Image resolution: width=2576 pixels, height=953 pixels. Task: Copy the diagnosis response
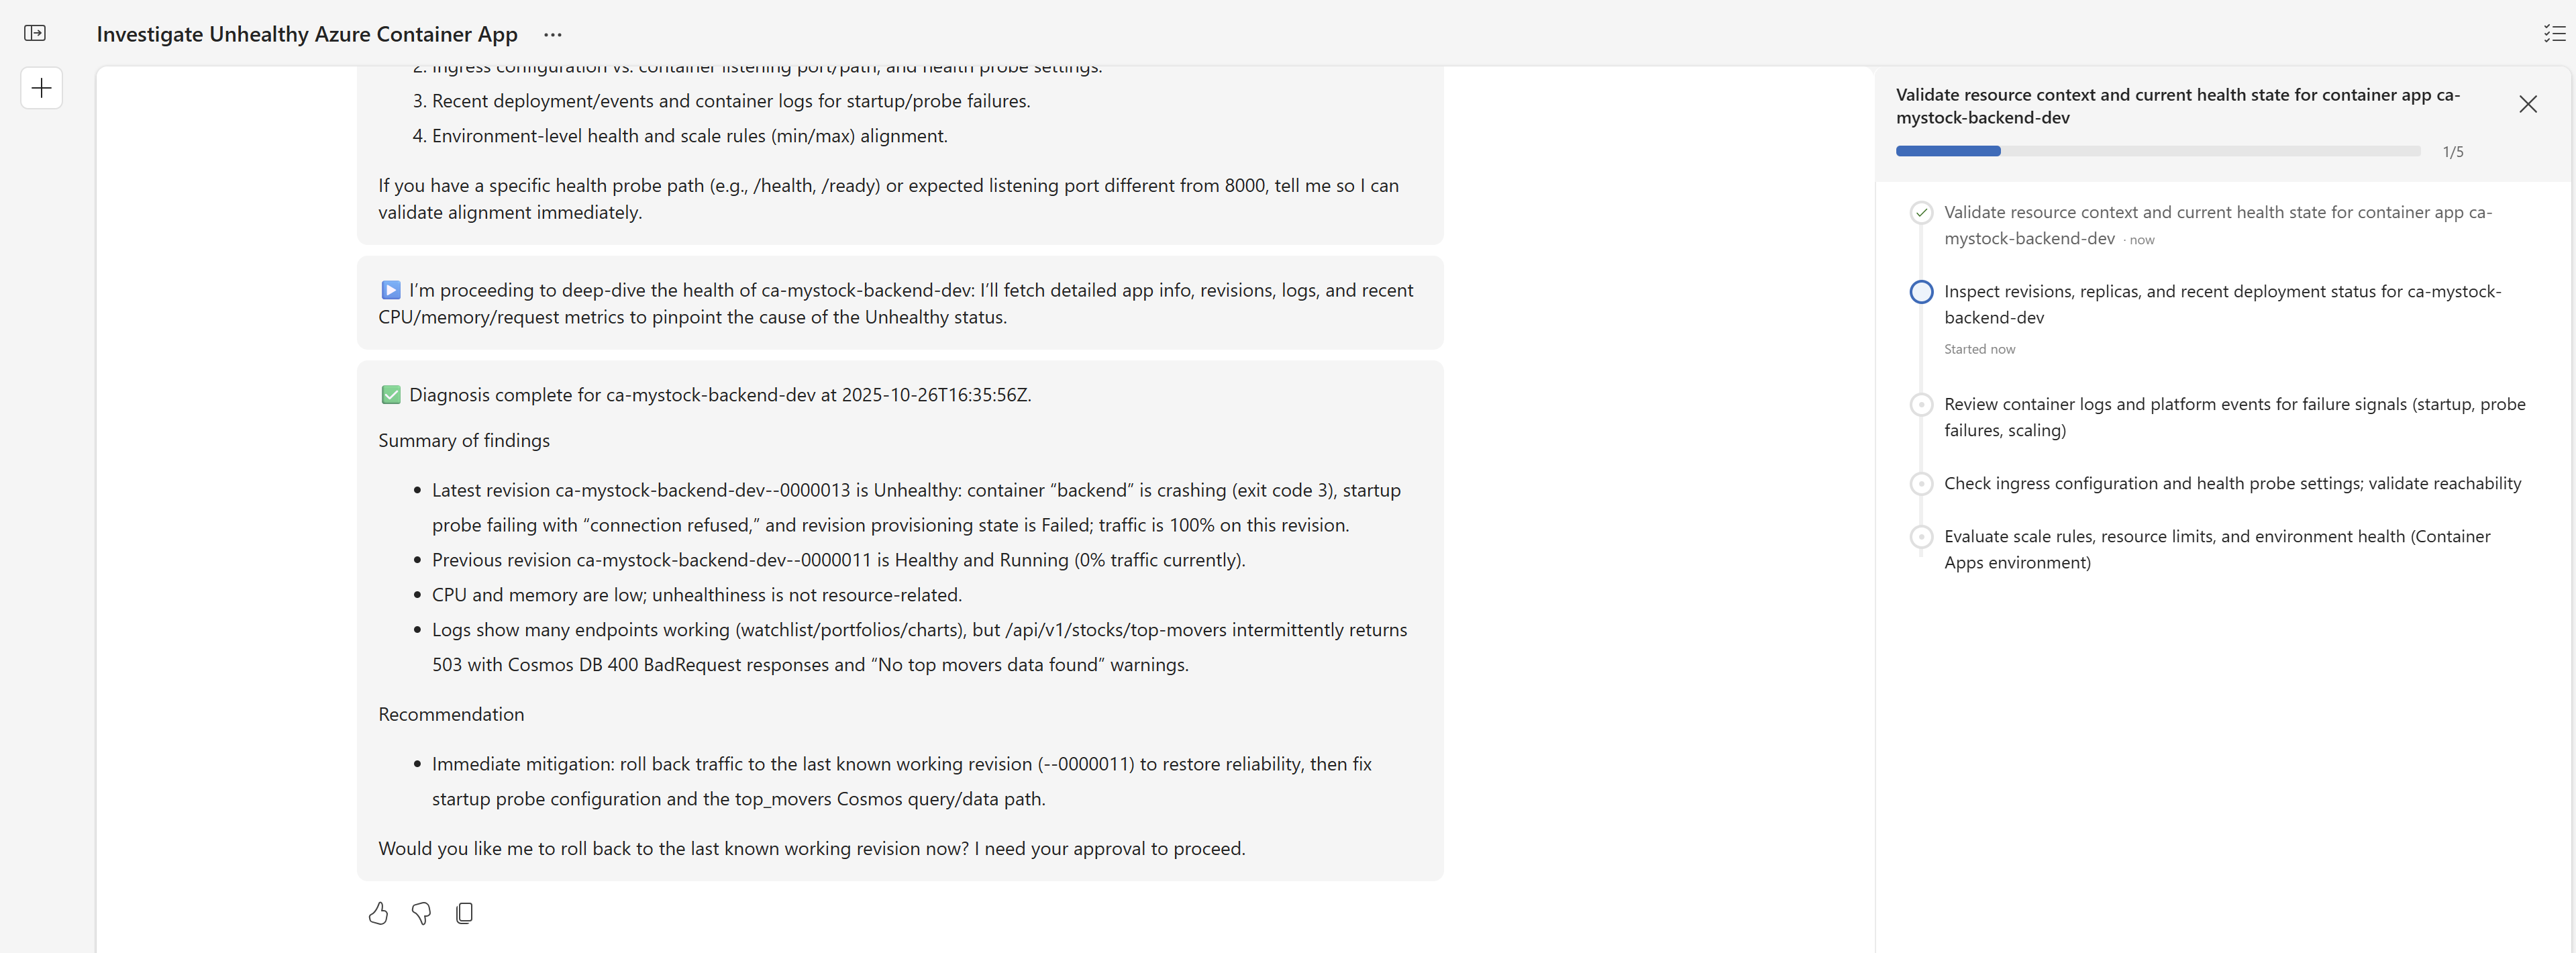(464, 913)
